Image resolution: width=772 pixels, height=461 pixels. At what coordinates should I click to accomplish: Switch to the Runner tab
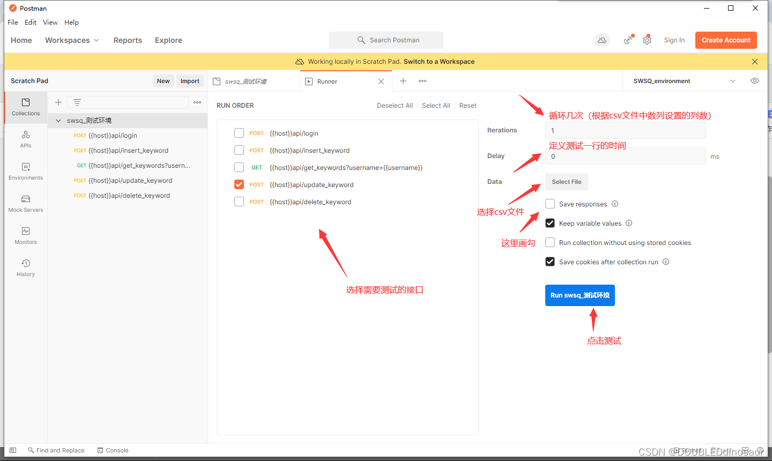(345, 81)
